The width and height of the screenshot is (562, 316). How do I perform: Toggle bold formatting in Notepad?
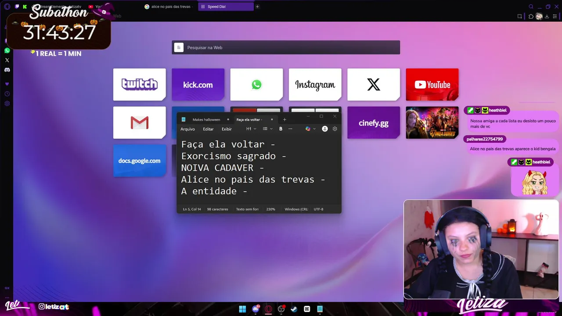pyautogui.click(x=281, y=129)
